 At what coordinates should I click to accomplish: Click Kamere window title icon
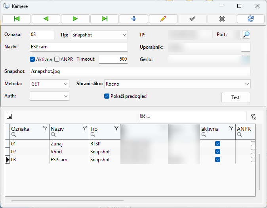[x=6, y=6]
